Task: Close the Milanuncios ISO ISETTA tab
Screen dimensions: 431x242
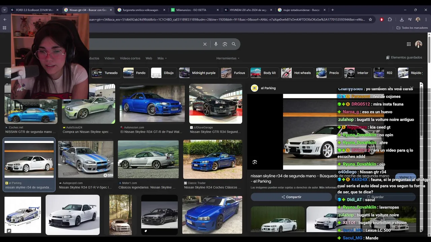Action: [x=218, y=10]
